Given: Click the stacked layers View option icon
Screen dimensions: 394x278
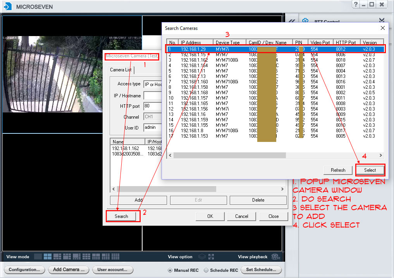Looking at the screenshot, I should click(202, 257).
